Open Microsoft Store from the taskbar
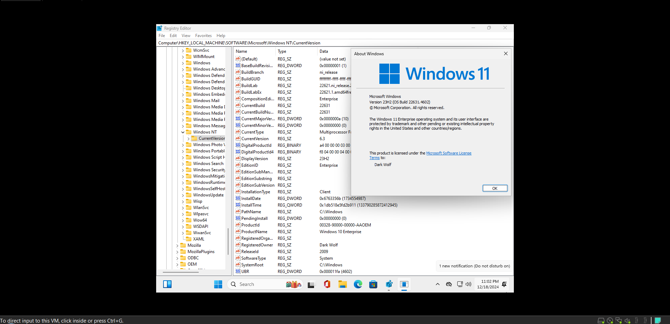The height and width of the screenshot is (324, 670). point(373,284)
